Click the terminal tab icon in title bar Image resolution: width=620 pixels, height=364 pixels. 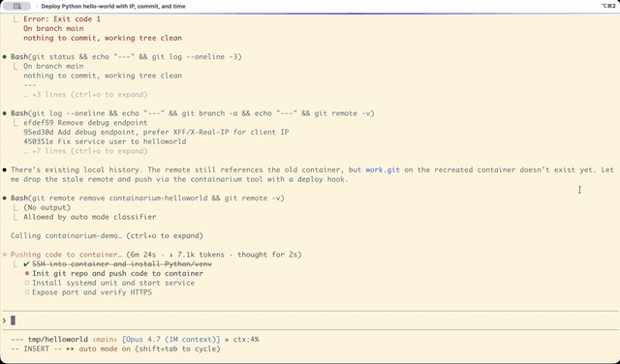pyautogui.click(x=16, y=6)
